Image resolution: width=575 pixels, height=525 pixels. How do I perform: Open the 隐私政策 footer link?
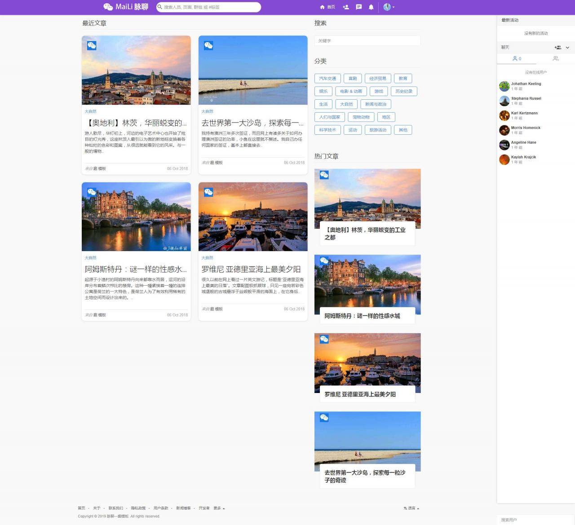point(138,508)
